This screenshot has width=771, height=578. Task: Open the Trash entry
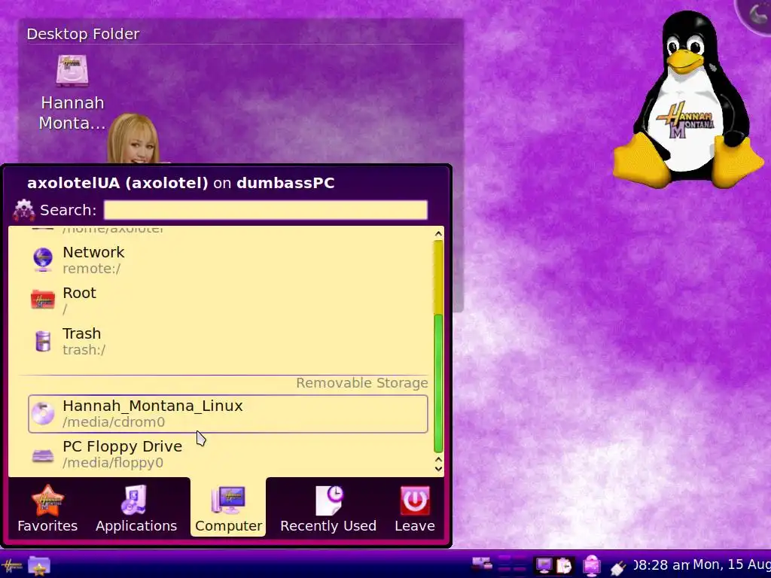click(227, 341)
